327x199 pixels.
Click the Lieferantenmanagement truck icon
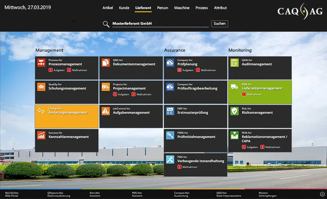coord(235,87)
